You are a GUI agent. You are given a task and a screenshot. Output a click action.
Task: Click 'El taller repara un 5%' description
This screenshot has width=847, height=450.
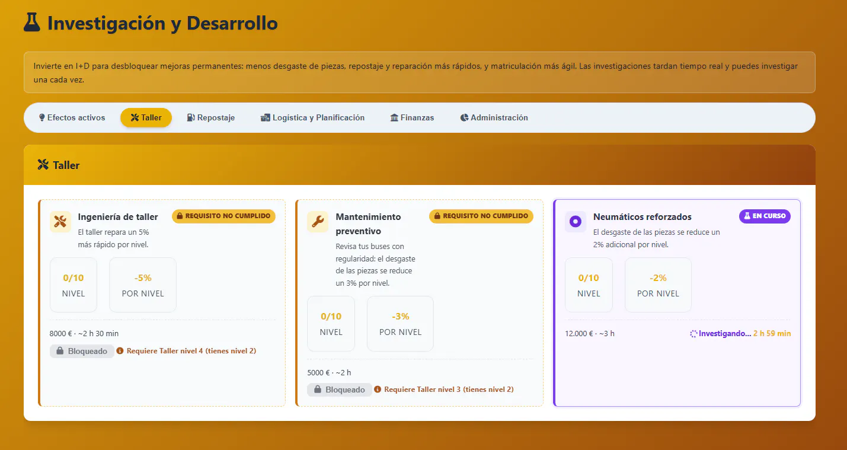click(x=113, y=238)
